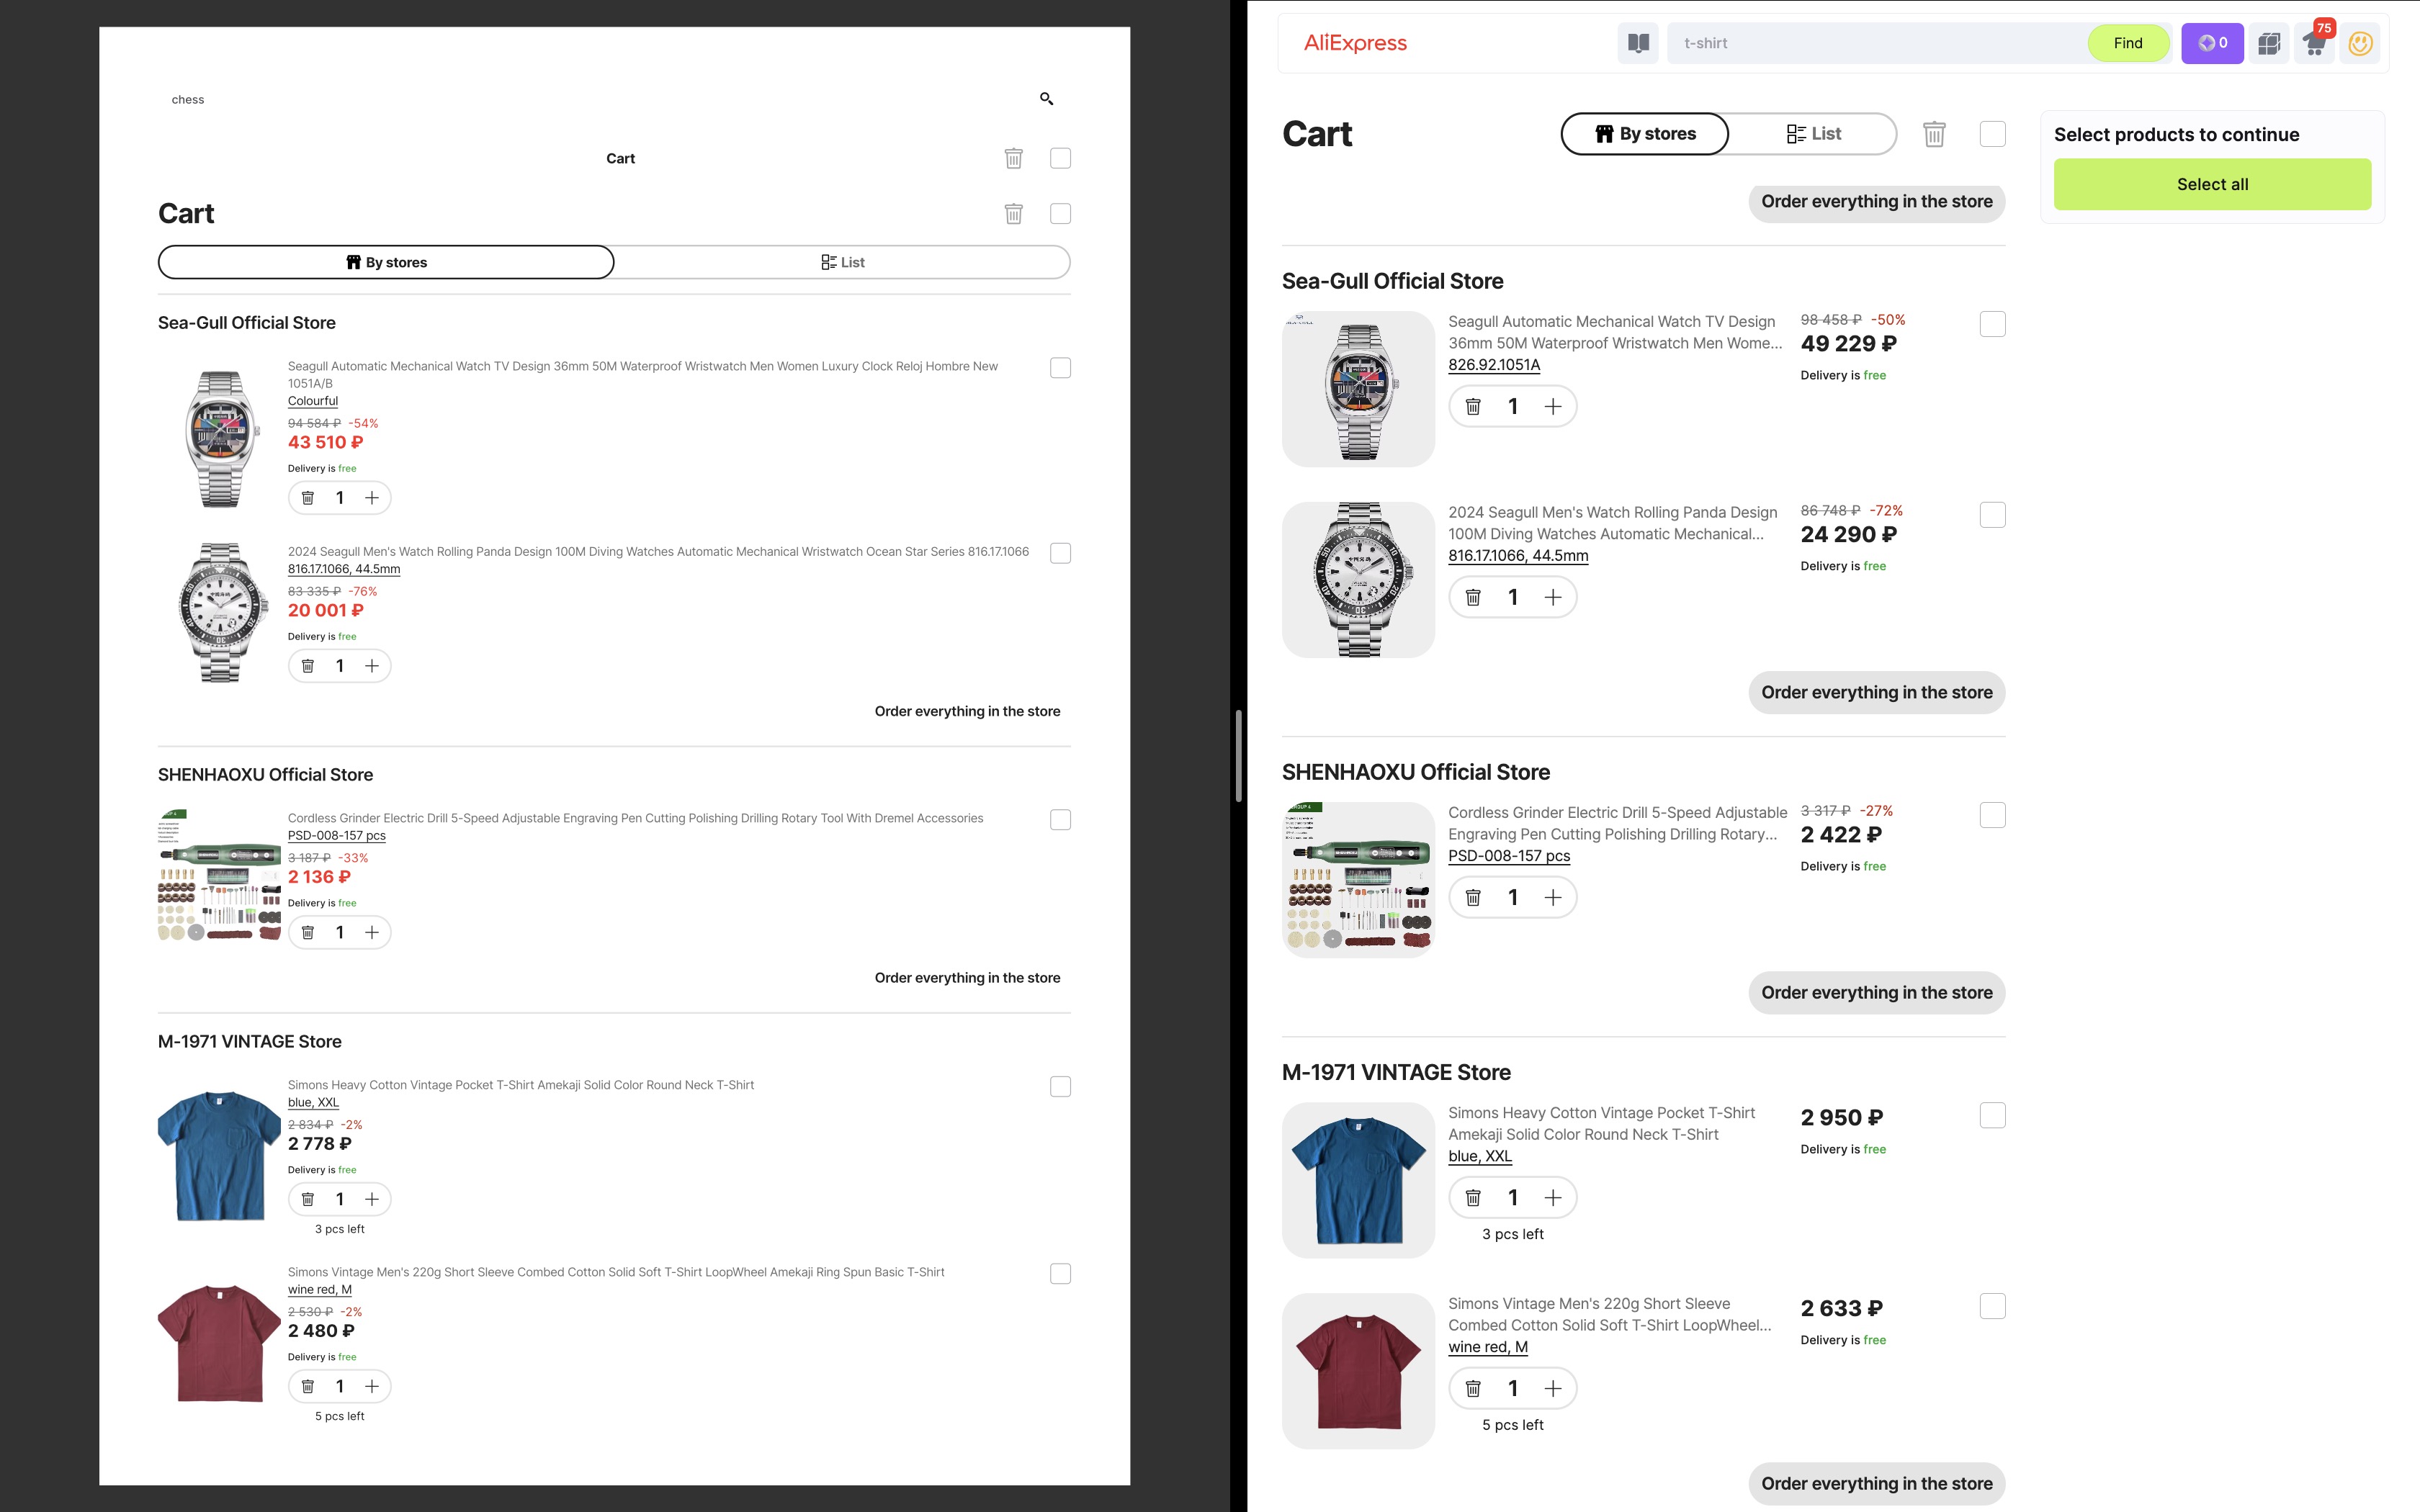
Task: Switch to By stores tab in right window
Action: click(1645, 134)
